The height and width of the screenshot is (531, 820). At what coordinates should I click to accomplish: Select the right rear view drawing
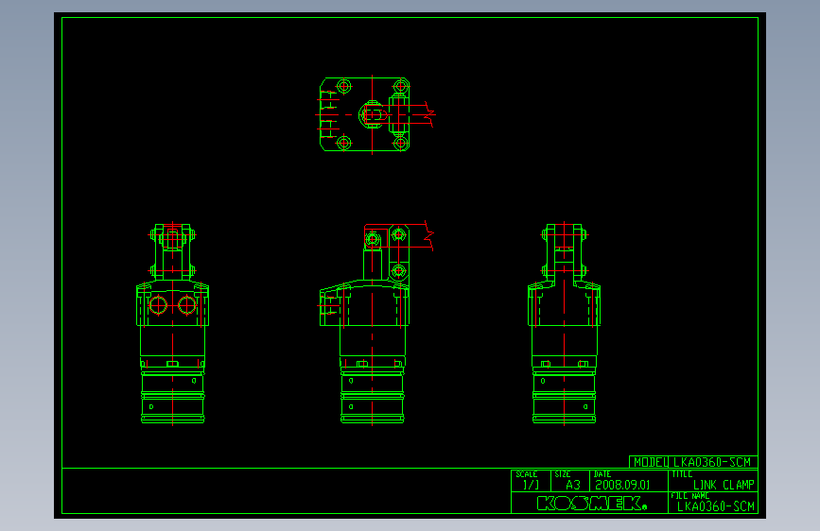(565, 324)
